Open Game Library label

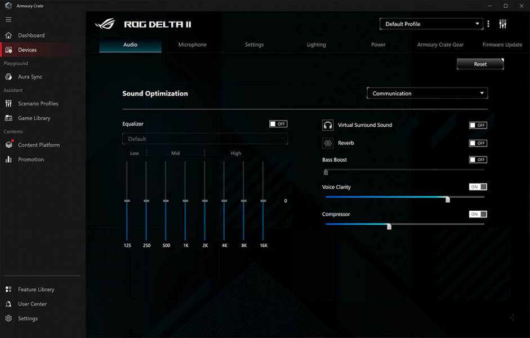(34, 118)
